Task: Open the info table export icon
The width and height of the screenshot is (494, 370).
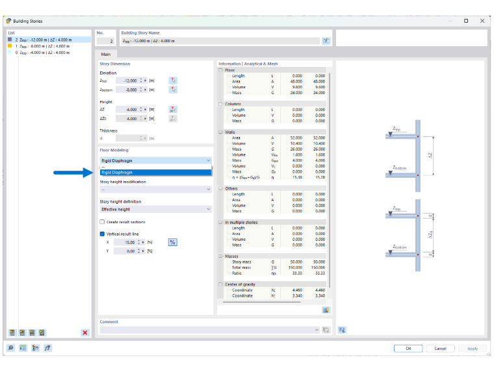Action: [326, 310]
